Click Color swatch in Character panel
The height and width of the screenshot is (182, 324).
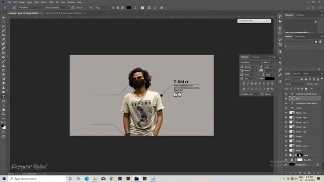pos(270,78)
